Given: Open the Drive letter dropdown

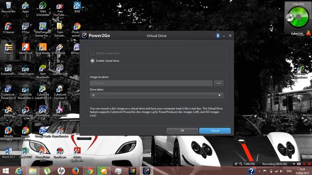Looking at the screenshot, I should [156, 95].
